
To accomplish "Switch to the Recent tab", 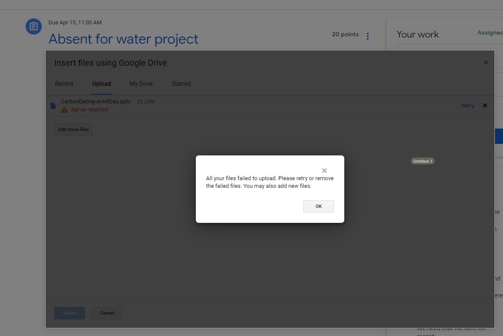I will click(x=64, y=84).
